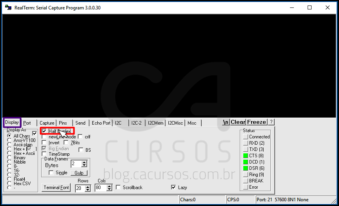The height and width of the screenshot is (206, 339).
Task: Click the RealTerm application icon in title bar
Action: tap(8, 7)
